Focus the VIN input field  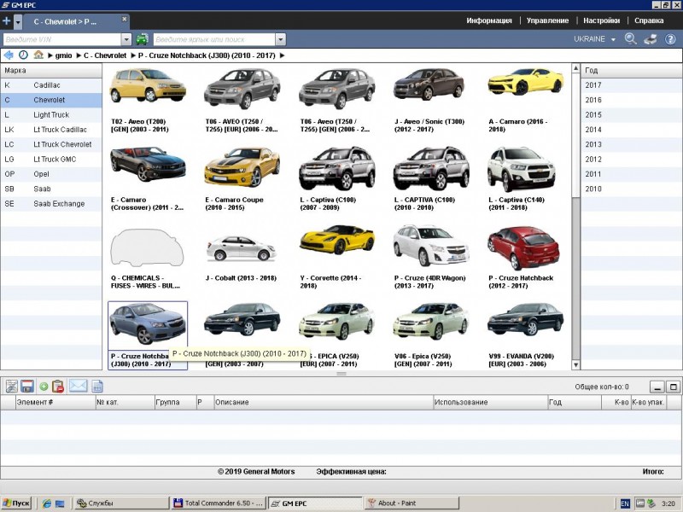click(61, 39)
